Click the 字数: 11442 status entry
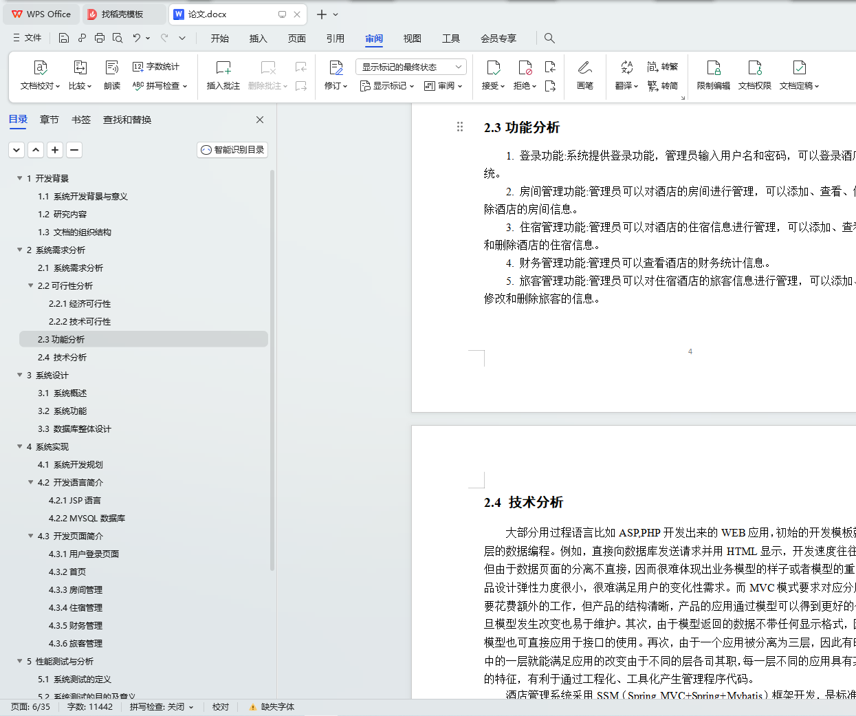This screenshot has width=856, height=716. pos(90,707)
